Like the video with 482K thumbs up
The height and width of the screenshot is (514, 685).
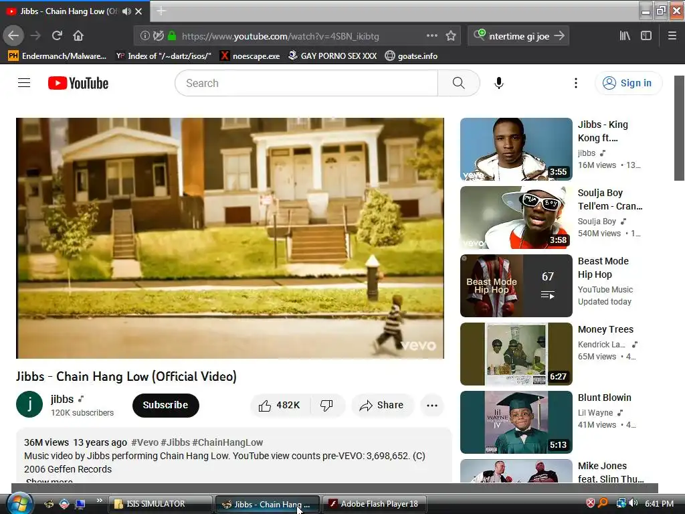coord(280,405)
